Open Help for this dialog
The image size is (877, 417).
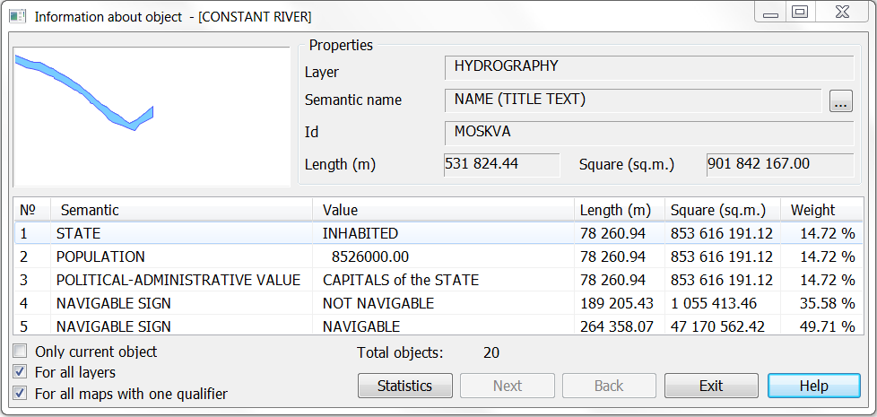pos(814,386)
